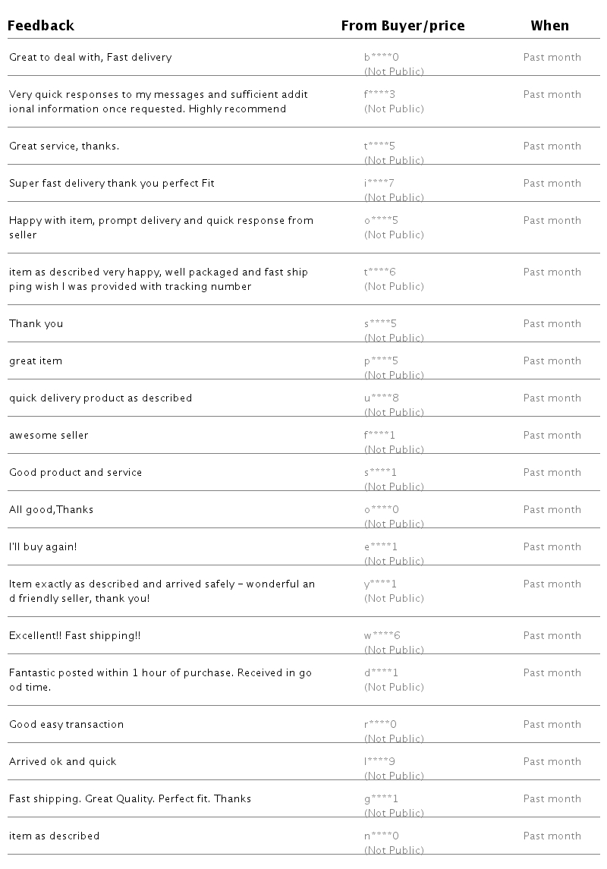Select buyer i****7 link
The width and height of the screenshot is (607, 869).
(x=379, y=184)
